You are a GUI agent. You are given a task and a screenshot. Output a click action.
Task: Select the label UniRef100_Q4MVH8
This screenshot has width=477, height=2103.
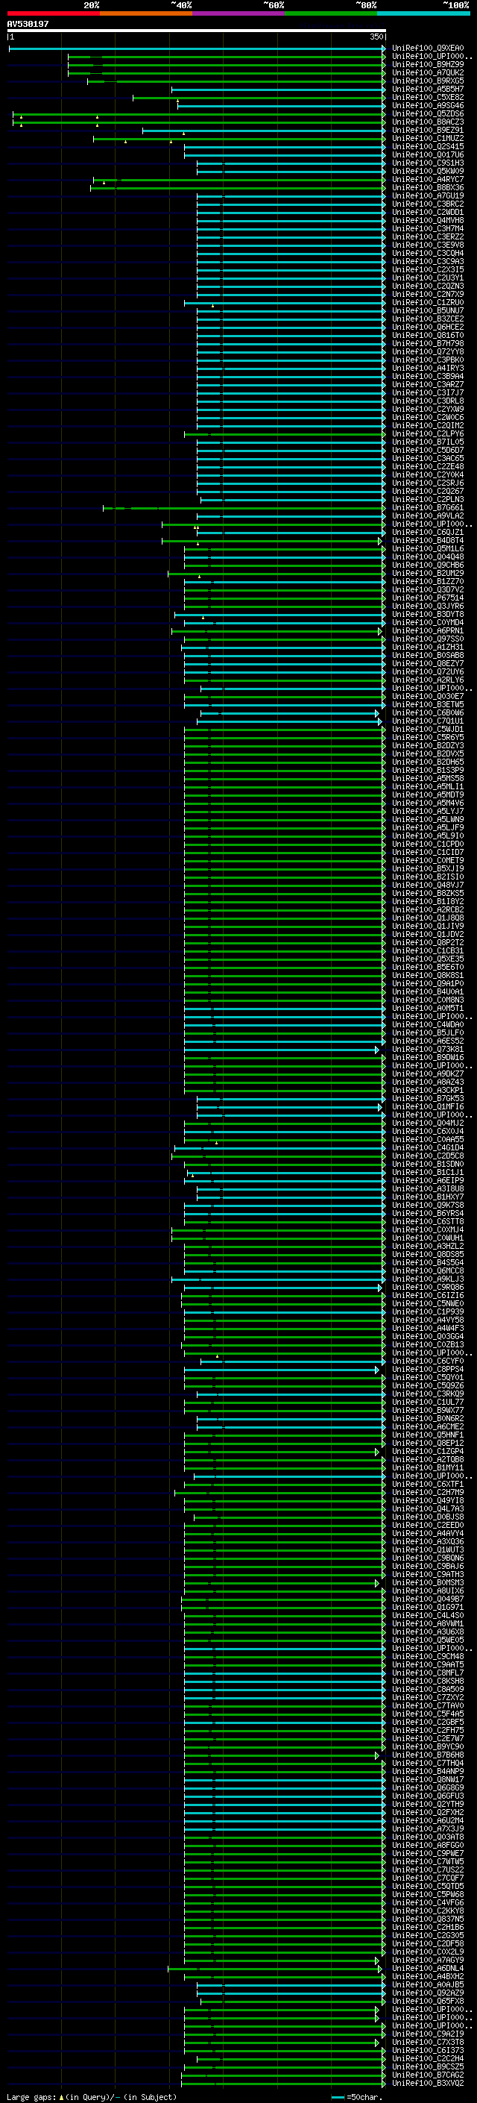(x=428, y=220)
